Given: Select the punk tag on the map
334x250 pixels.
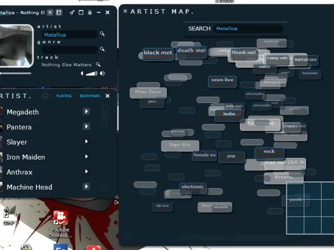Looking at the screenshot, I should point(296,201).
